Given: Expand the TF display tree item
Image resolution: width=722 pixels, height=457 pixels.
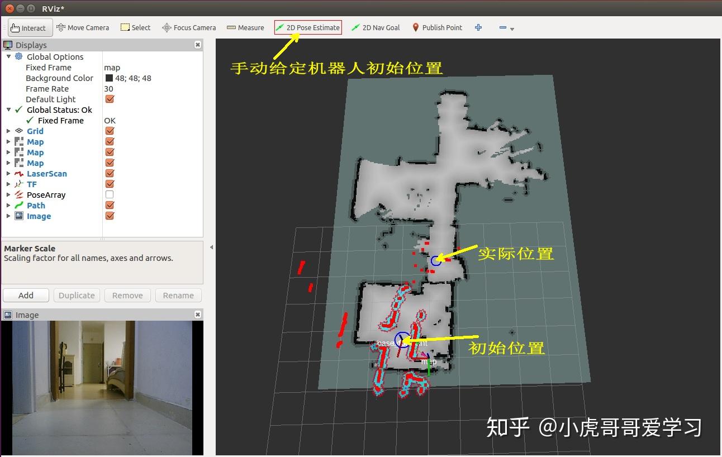Looking at the screenshot, I should 8,184.
